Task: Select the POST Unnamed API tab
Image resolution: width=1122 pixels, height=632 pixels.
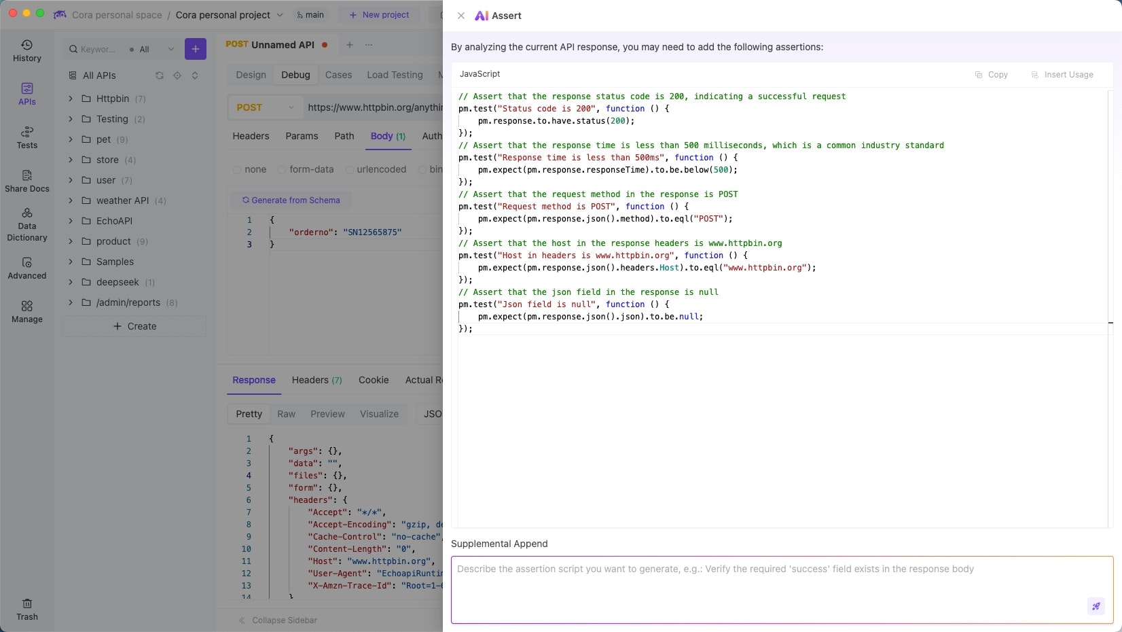Action: pyautogui.click(x=276, y=45)
